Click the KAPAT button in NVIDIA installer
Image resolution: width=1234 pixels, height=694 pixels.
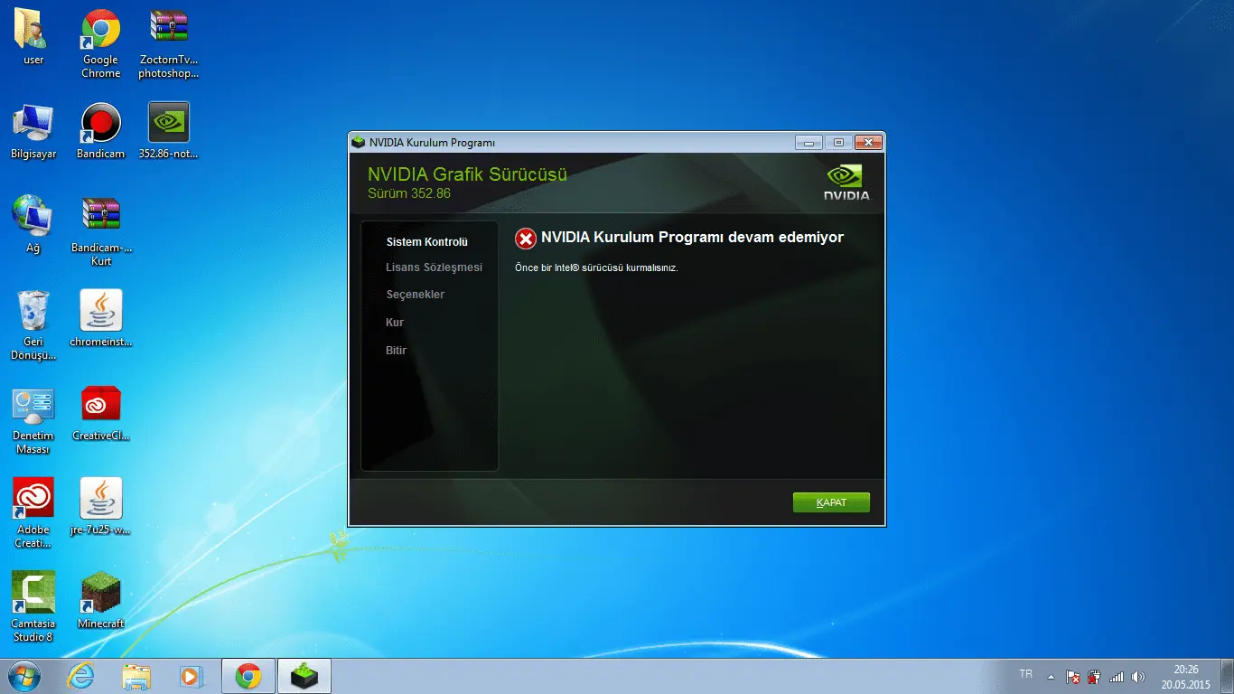831,502
